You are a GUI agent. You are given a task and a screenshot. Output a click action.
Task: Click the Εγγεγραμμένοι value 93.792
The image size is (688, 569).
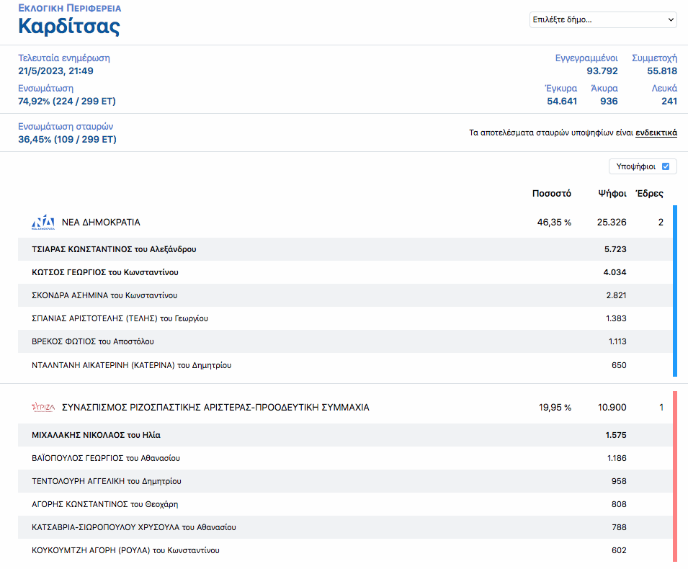tap(602, 71)
